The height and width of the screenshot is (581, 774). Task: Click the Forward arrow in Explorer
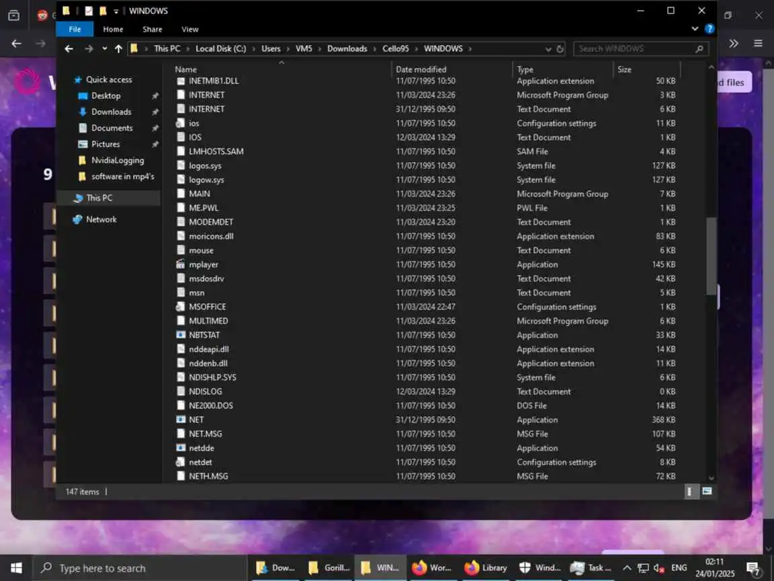pyautogui.click(x=89, y=48)
